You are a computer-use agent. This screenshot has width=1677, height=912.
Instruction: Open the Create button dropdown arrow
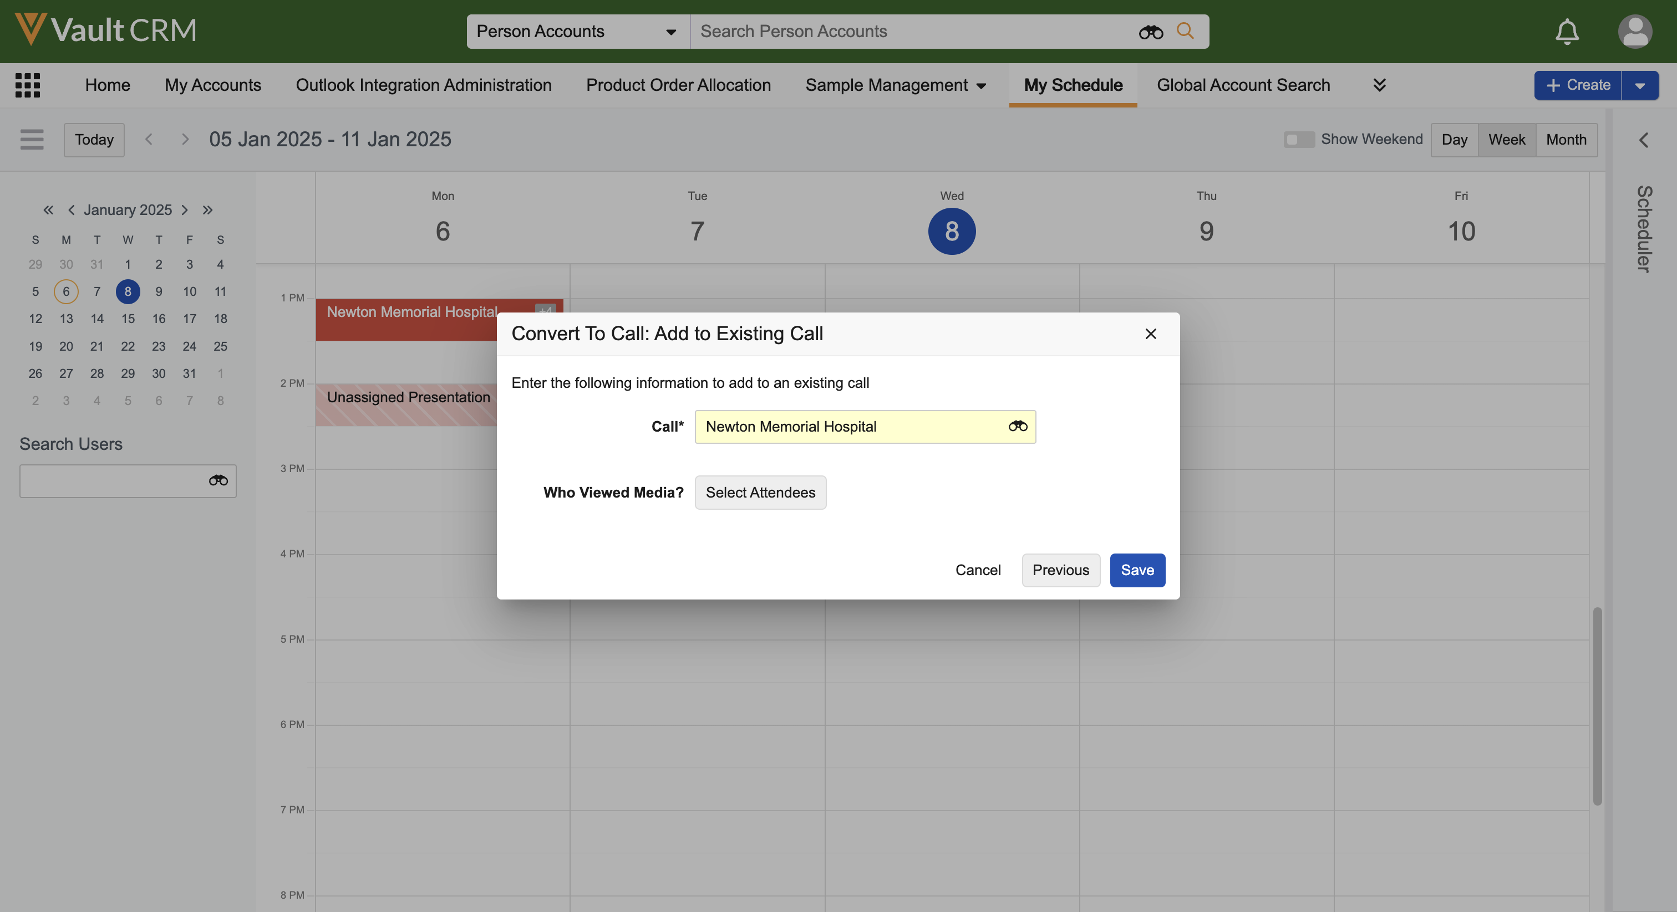click(1639, 85)
